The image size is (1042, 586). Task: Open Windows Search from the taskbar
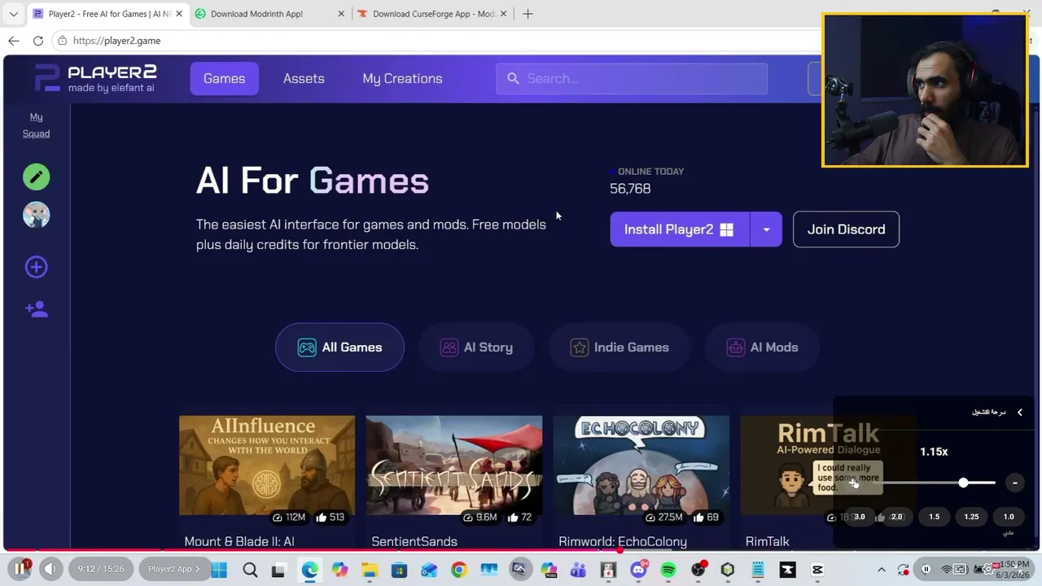(x=250, y=570)
